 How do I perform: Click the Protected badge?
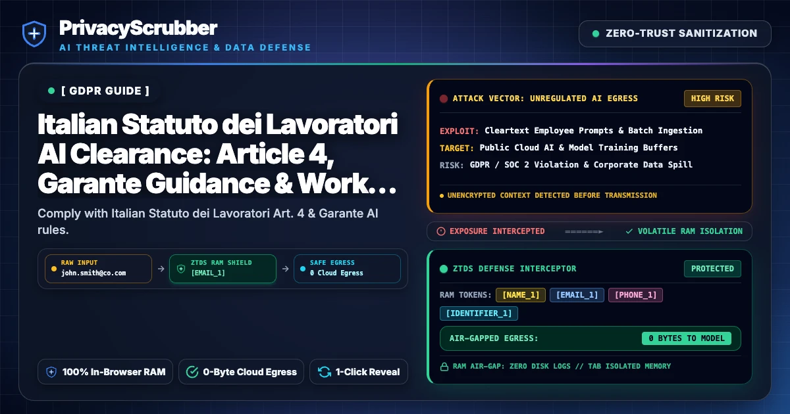[x=712, y=269]
